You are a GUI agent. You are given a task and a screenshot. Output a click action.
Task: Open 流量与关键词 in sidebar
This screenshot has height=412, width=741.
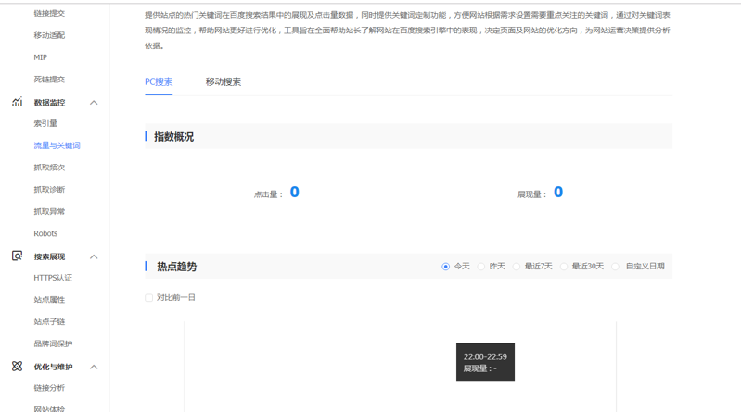click(x=57, y=145)
